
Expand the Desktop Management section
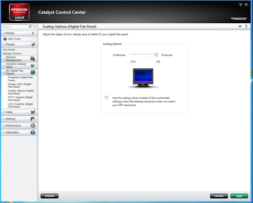click(x=4, y=59)
